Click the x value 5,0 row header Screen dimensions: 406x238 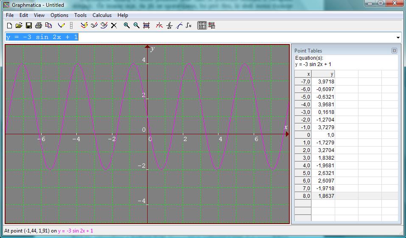click(x=302, y=173)
